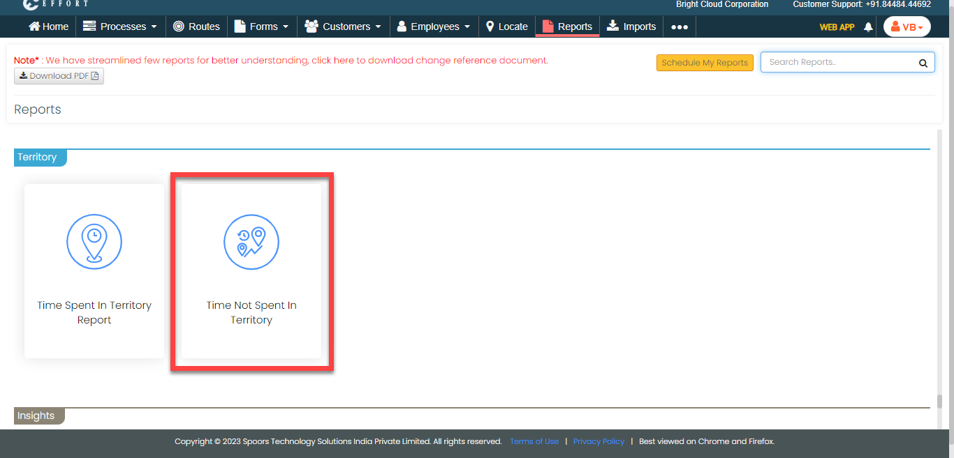Expand the Processes dropdown menu
Image resolution: width=954 pixels, height=458 pixels.
119,26
